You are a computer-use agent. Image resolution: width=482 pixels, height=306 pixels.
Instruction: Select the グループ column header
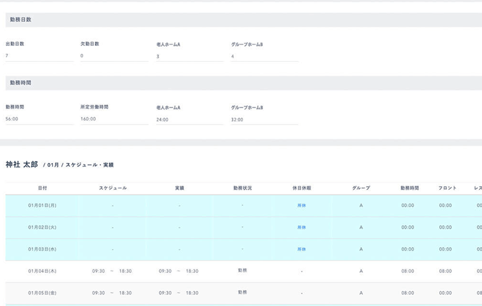pos(361,188)
